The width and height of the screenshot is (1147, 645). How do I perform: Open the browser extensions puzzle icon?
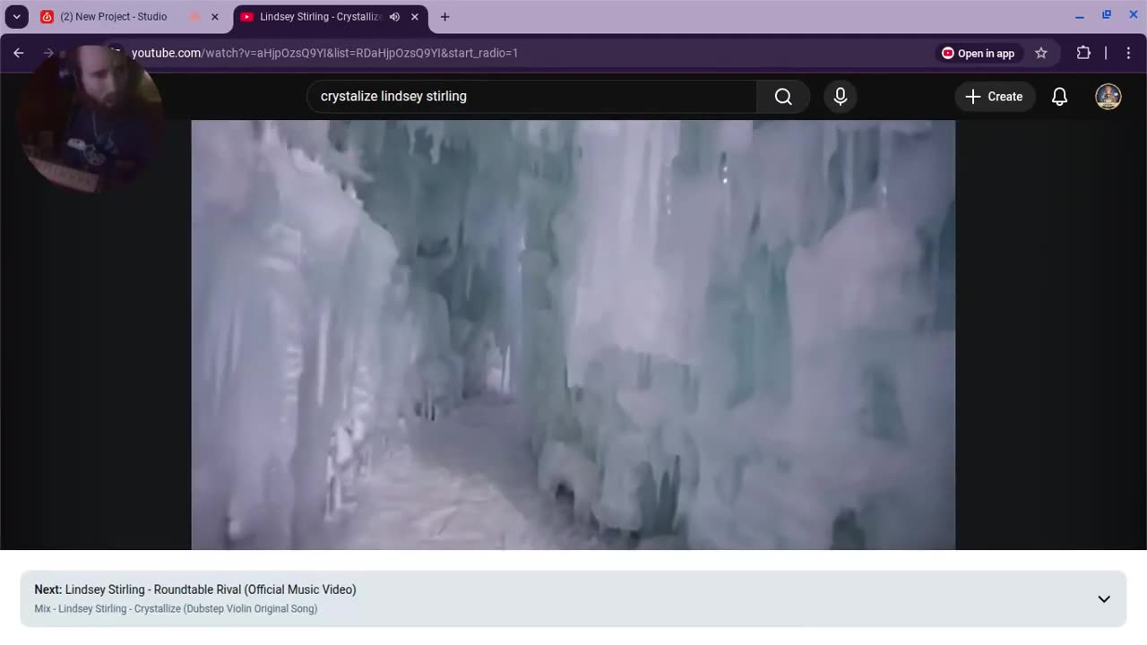1083,53
